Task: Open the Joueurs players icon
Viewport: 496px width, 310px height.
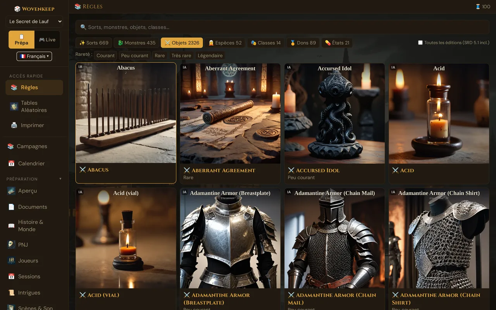Action: [x=12, y=260]
